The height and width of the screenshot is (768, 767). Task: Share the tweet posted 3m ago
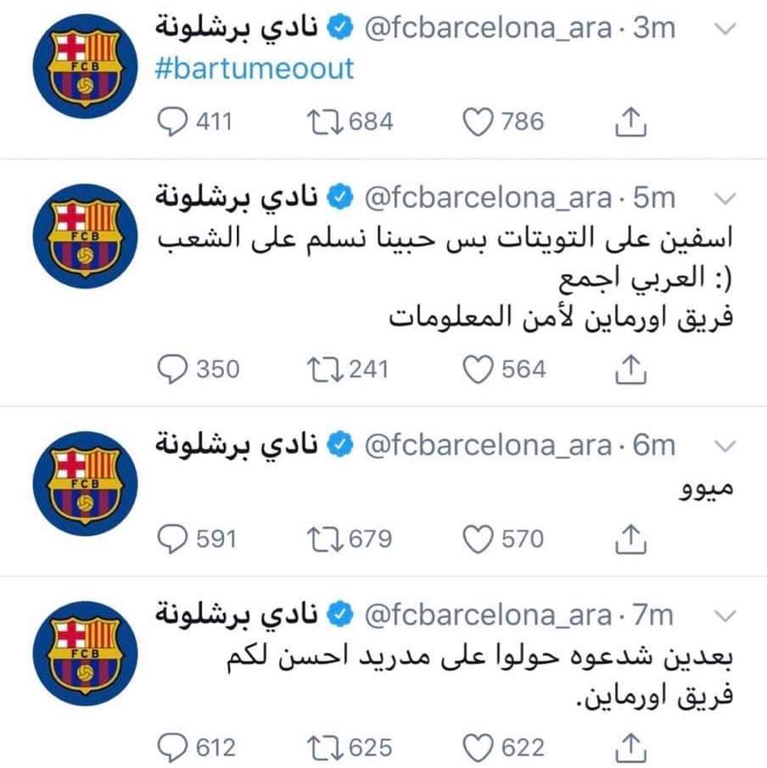pyautogui.click(x=631, y=121)
